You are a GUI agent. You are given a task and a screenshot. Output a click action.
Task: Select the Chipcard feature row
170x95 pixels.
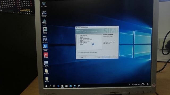pyautogui.click(x=85, y=42)
